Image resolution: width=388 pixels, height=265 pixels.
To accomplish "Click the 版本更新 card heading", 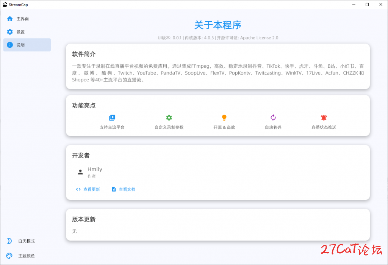I will pyautogui.click(x=84, y=219).
